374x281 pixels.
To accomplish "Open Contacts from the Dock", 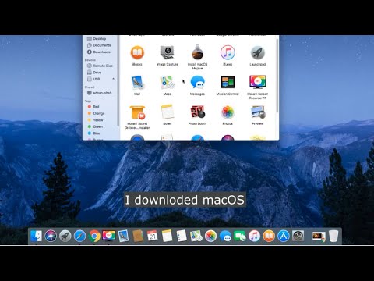I will point(138,237).
